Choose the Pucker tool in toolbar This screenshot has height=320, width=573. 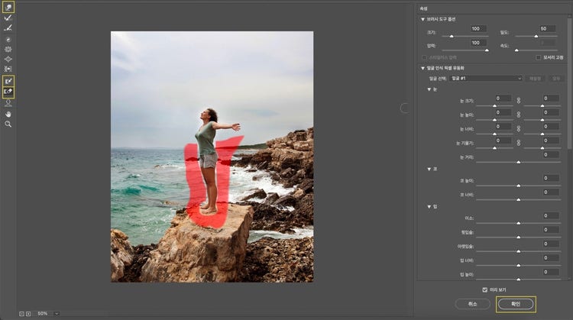[x=8, y=48]
